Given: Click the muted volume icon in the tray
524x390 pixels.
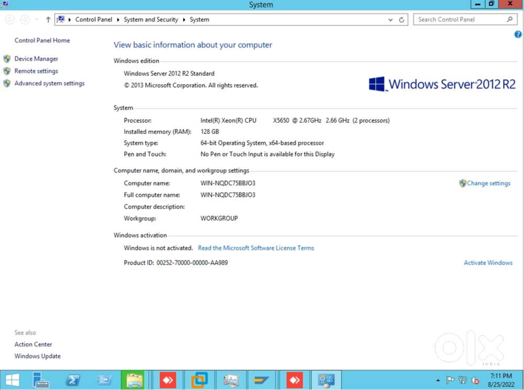Looking at the screenshot, I should (x=475, y=380).
